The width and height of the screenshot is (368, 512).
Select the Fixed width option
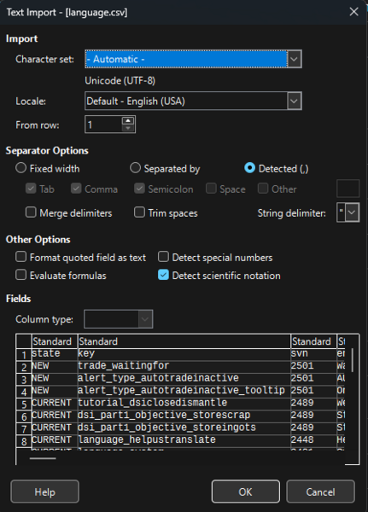pyautogui.click(x=48, y=168)
